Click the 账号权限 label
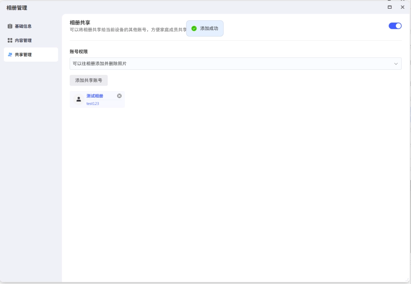This screenshot has width=411, height=284. click(79, 52)
